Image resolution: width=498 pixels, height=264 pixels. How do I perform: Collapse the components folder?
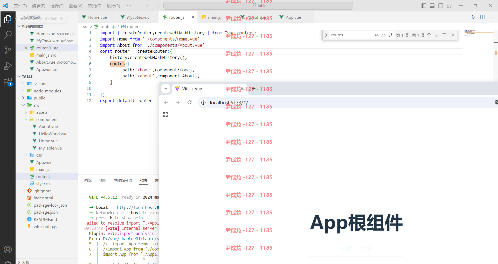[x=26, y=119]
